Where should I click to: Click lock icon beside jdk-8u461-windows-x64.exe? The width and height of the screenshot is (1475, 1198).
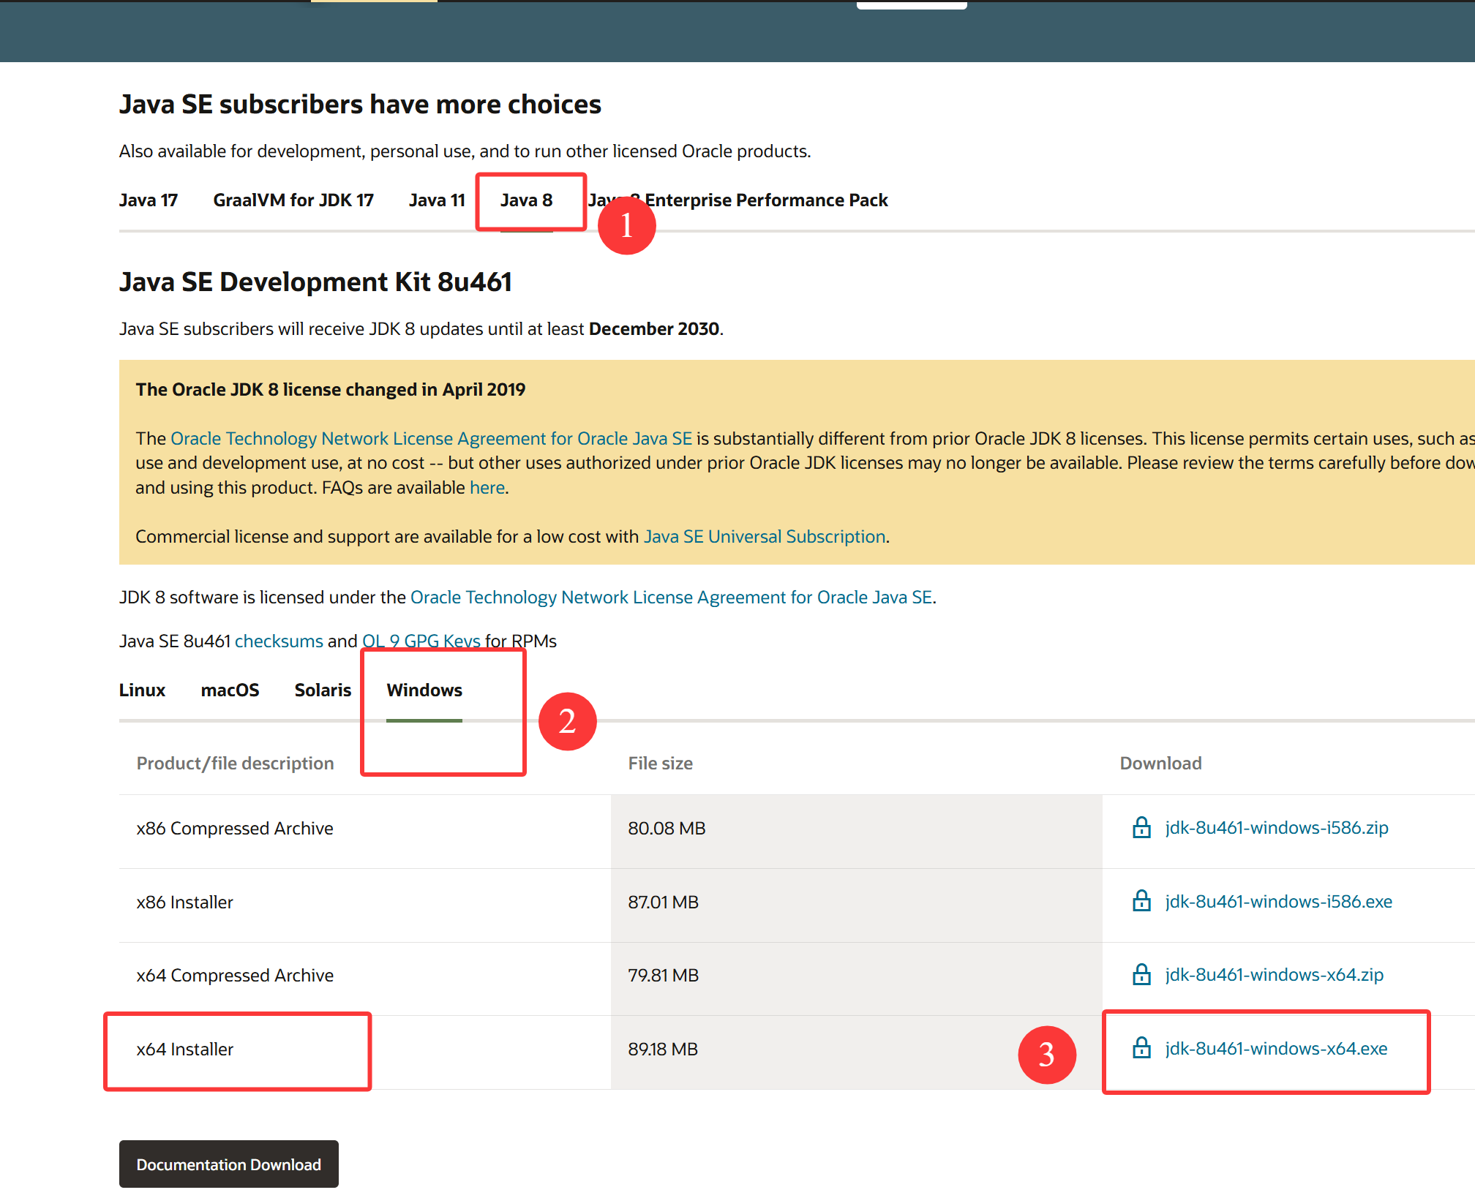1141,1048
